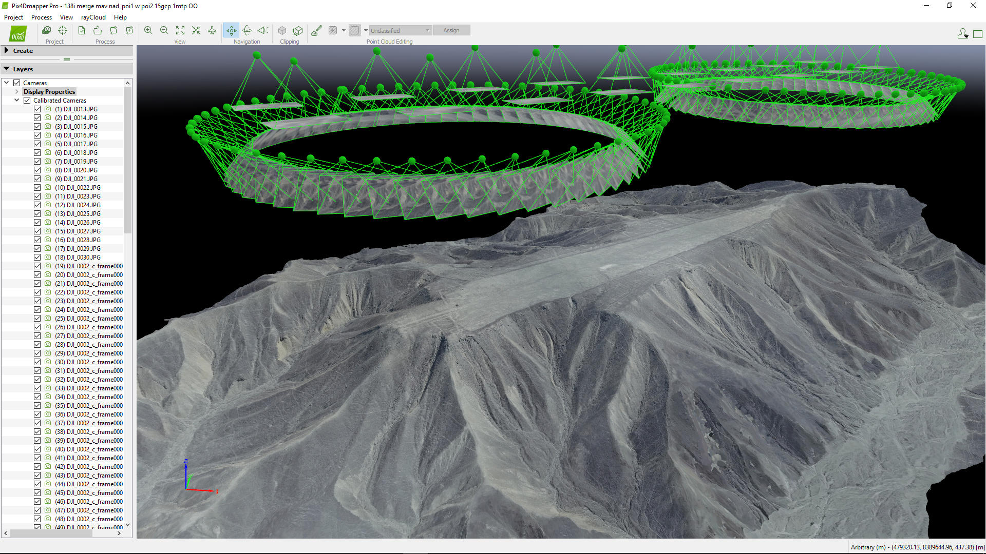
Task: Click the airplane flight-view icon
Action: (x=212, y=30)
